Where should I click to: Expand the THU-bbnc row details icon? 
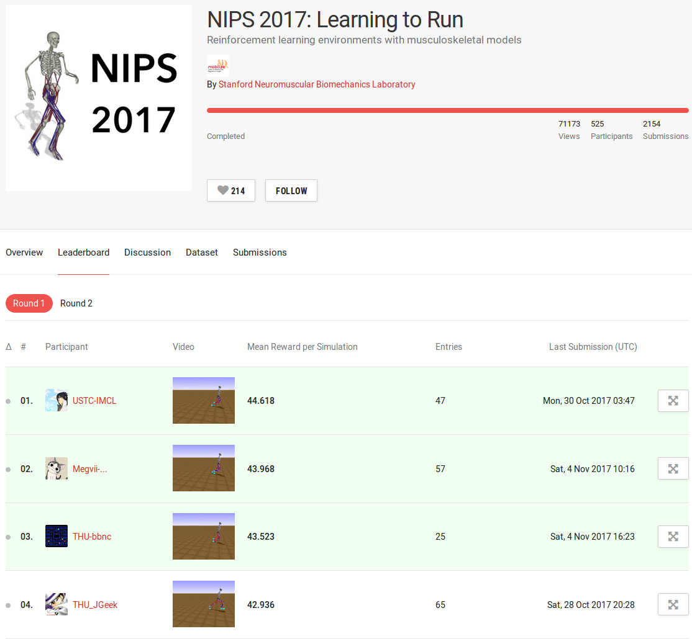tap(673, 536)
